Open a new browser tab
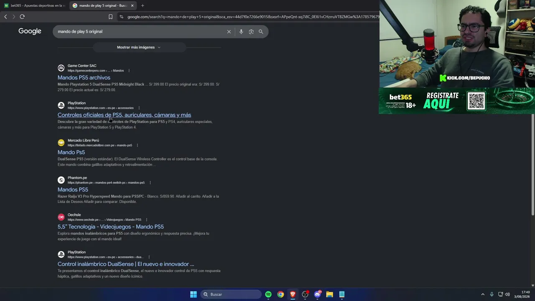 143,5
